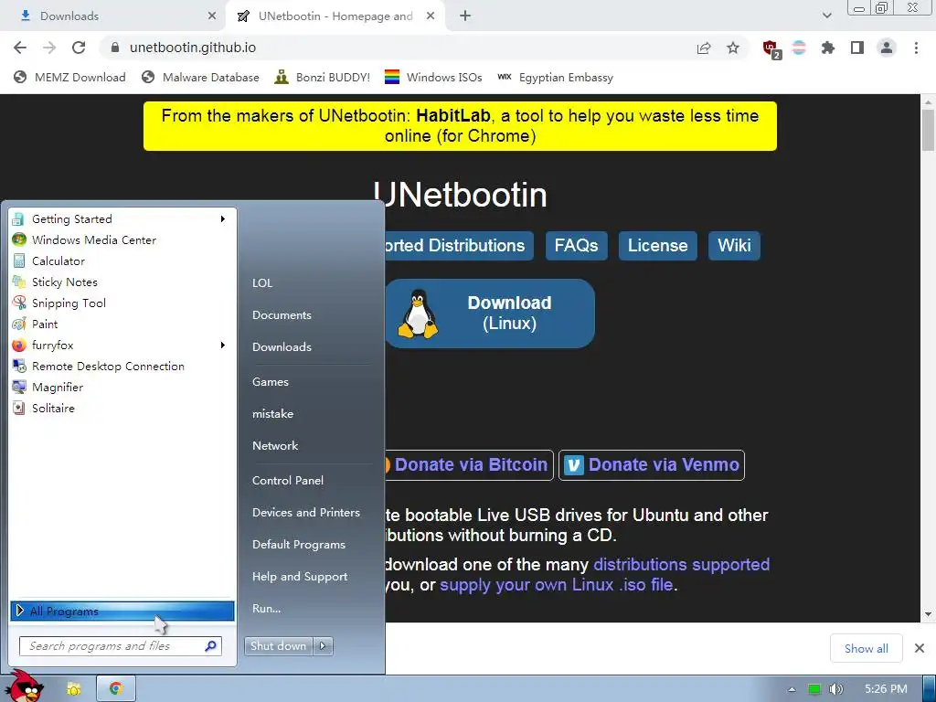The height and width of the screenshot is (702, 936).
Task: Select the UNetbootin Homepage tab
Action: click(x=335, y=16)
